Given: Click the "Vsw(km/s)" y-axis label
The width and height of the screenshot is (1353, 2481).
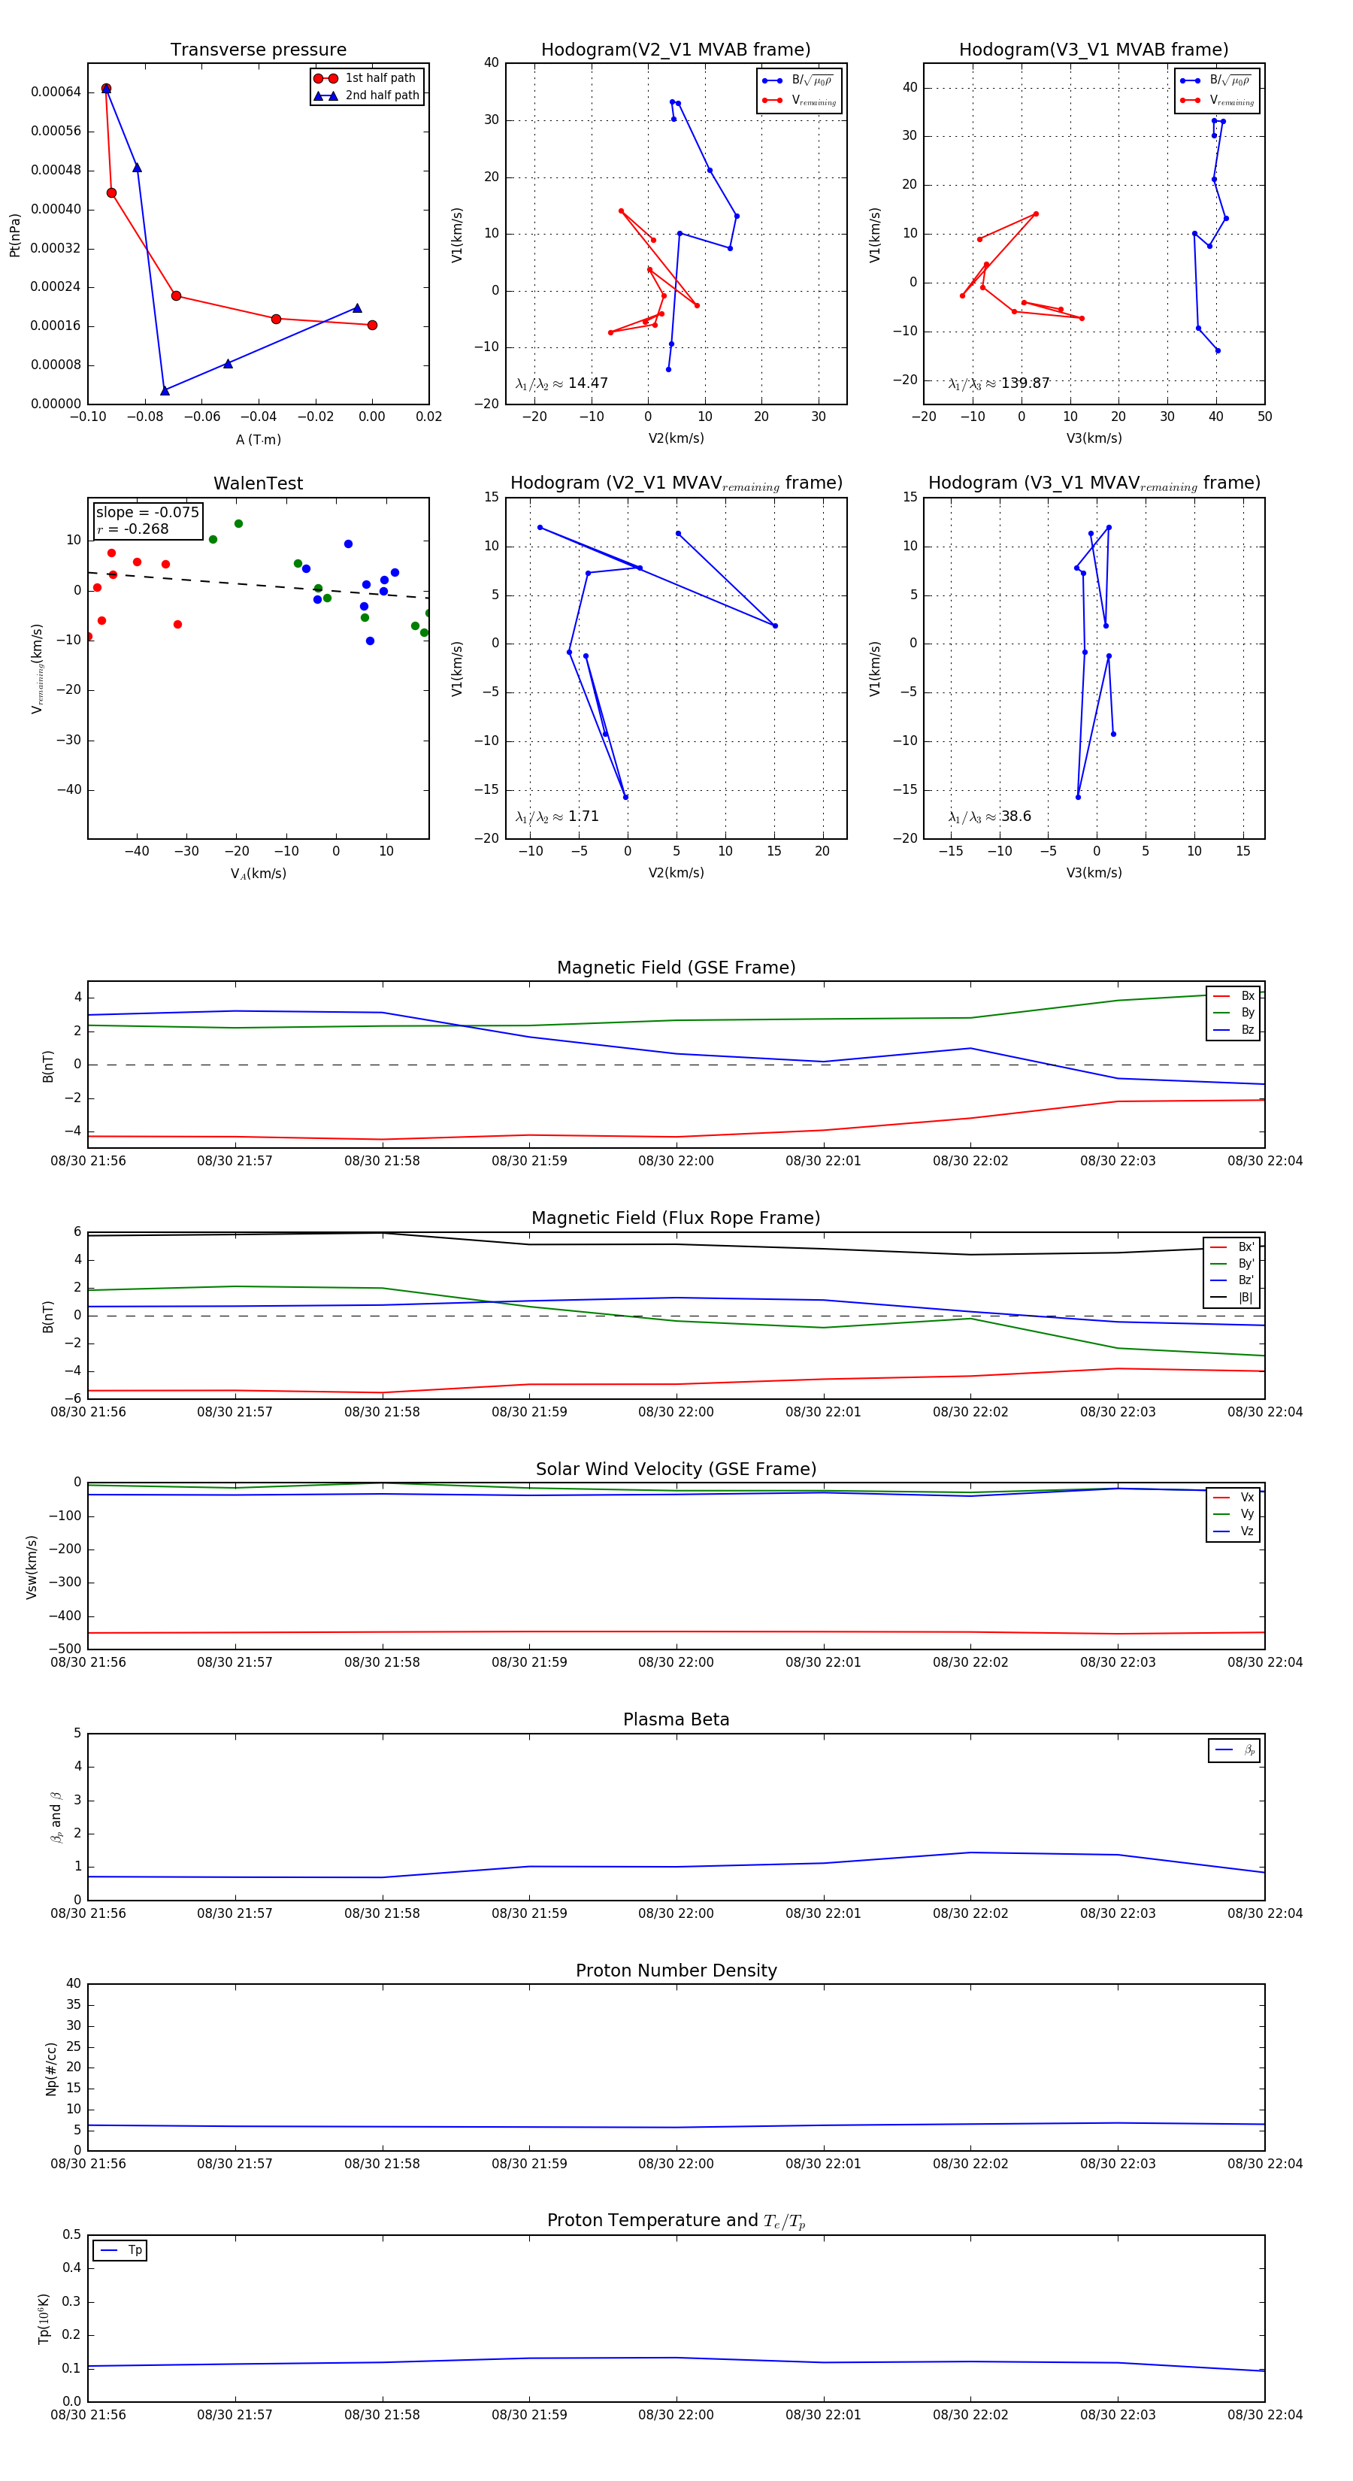Looking at the screenshot, I should pos(31,1567).
